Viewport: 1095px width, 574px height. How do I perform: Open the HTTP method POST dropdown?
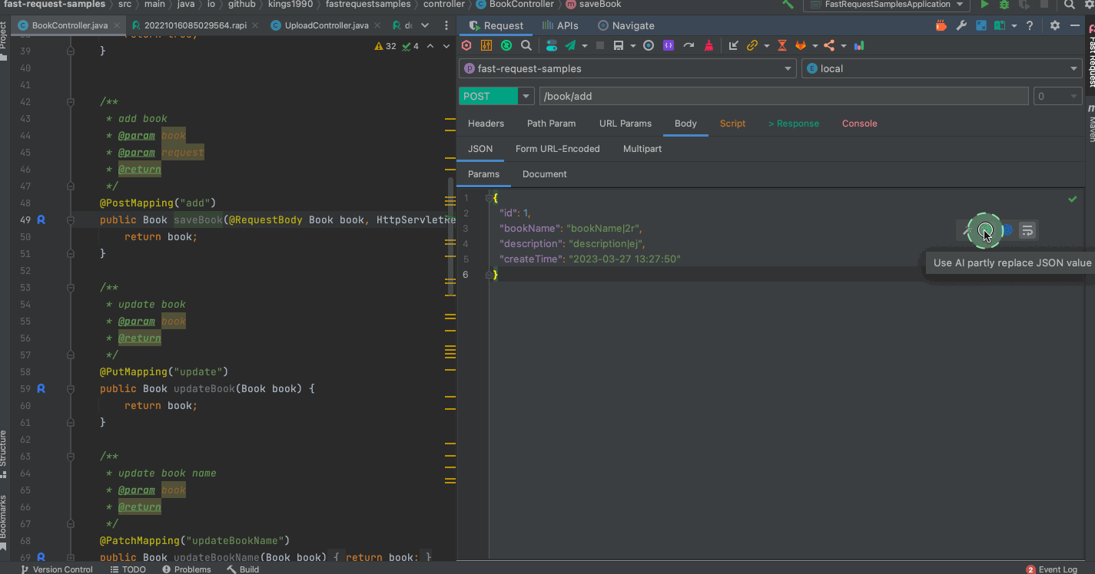click(526, 96)
